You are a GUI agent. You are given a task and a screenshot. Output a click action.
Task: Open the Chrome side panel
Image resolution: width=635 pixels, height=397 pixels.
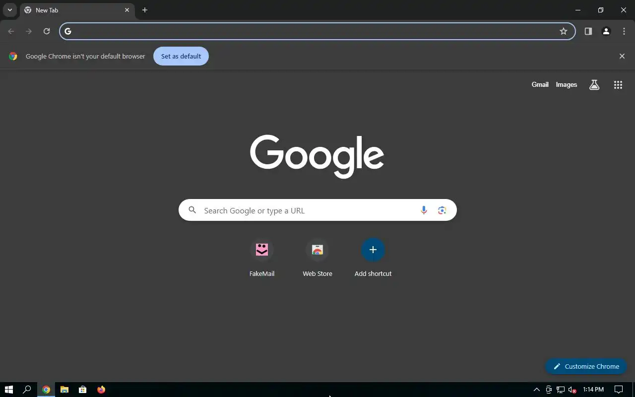588,31
